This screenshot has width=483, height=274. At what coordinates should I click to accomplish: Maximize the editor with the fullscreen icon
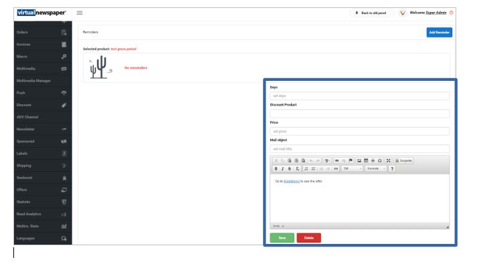click(389, 161)
